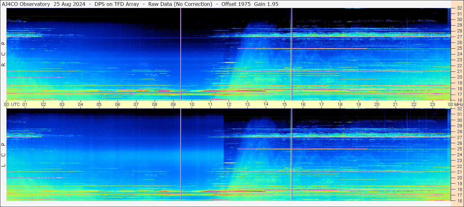This screenshot has height=207, width=464.
Task: Select the 25 MHz label of the RCP panel
Action: coord(459,48)
